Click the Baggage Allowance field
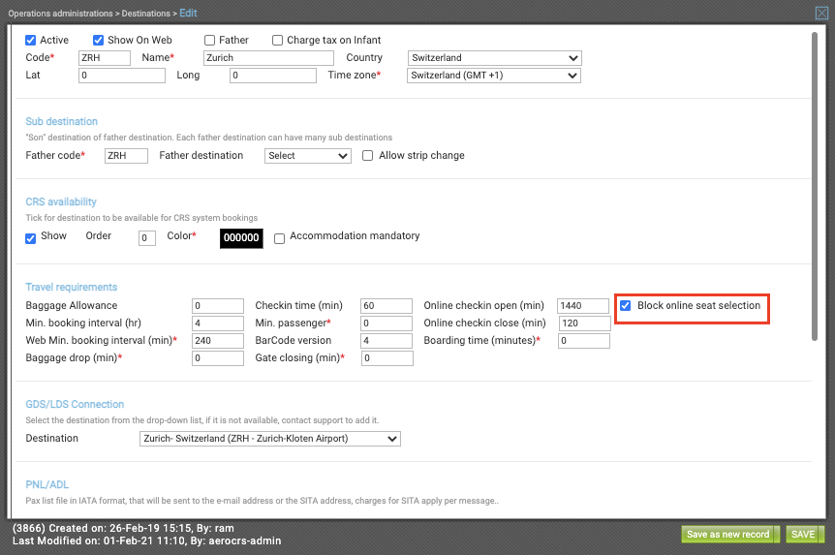 (x=218, y=306)
